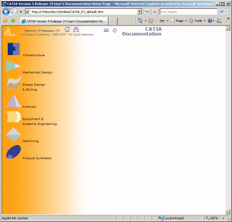Click the CATIA Documentation heading
The height and width of the screenshot is (222, 232).
pyautogui.click(x=142, y=31)
